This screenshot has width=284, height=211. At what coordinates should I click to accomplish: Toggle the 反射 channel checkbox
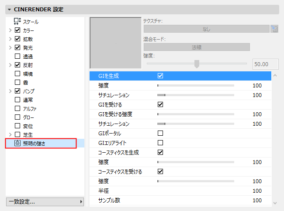pos(17,65)
